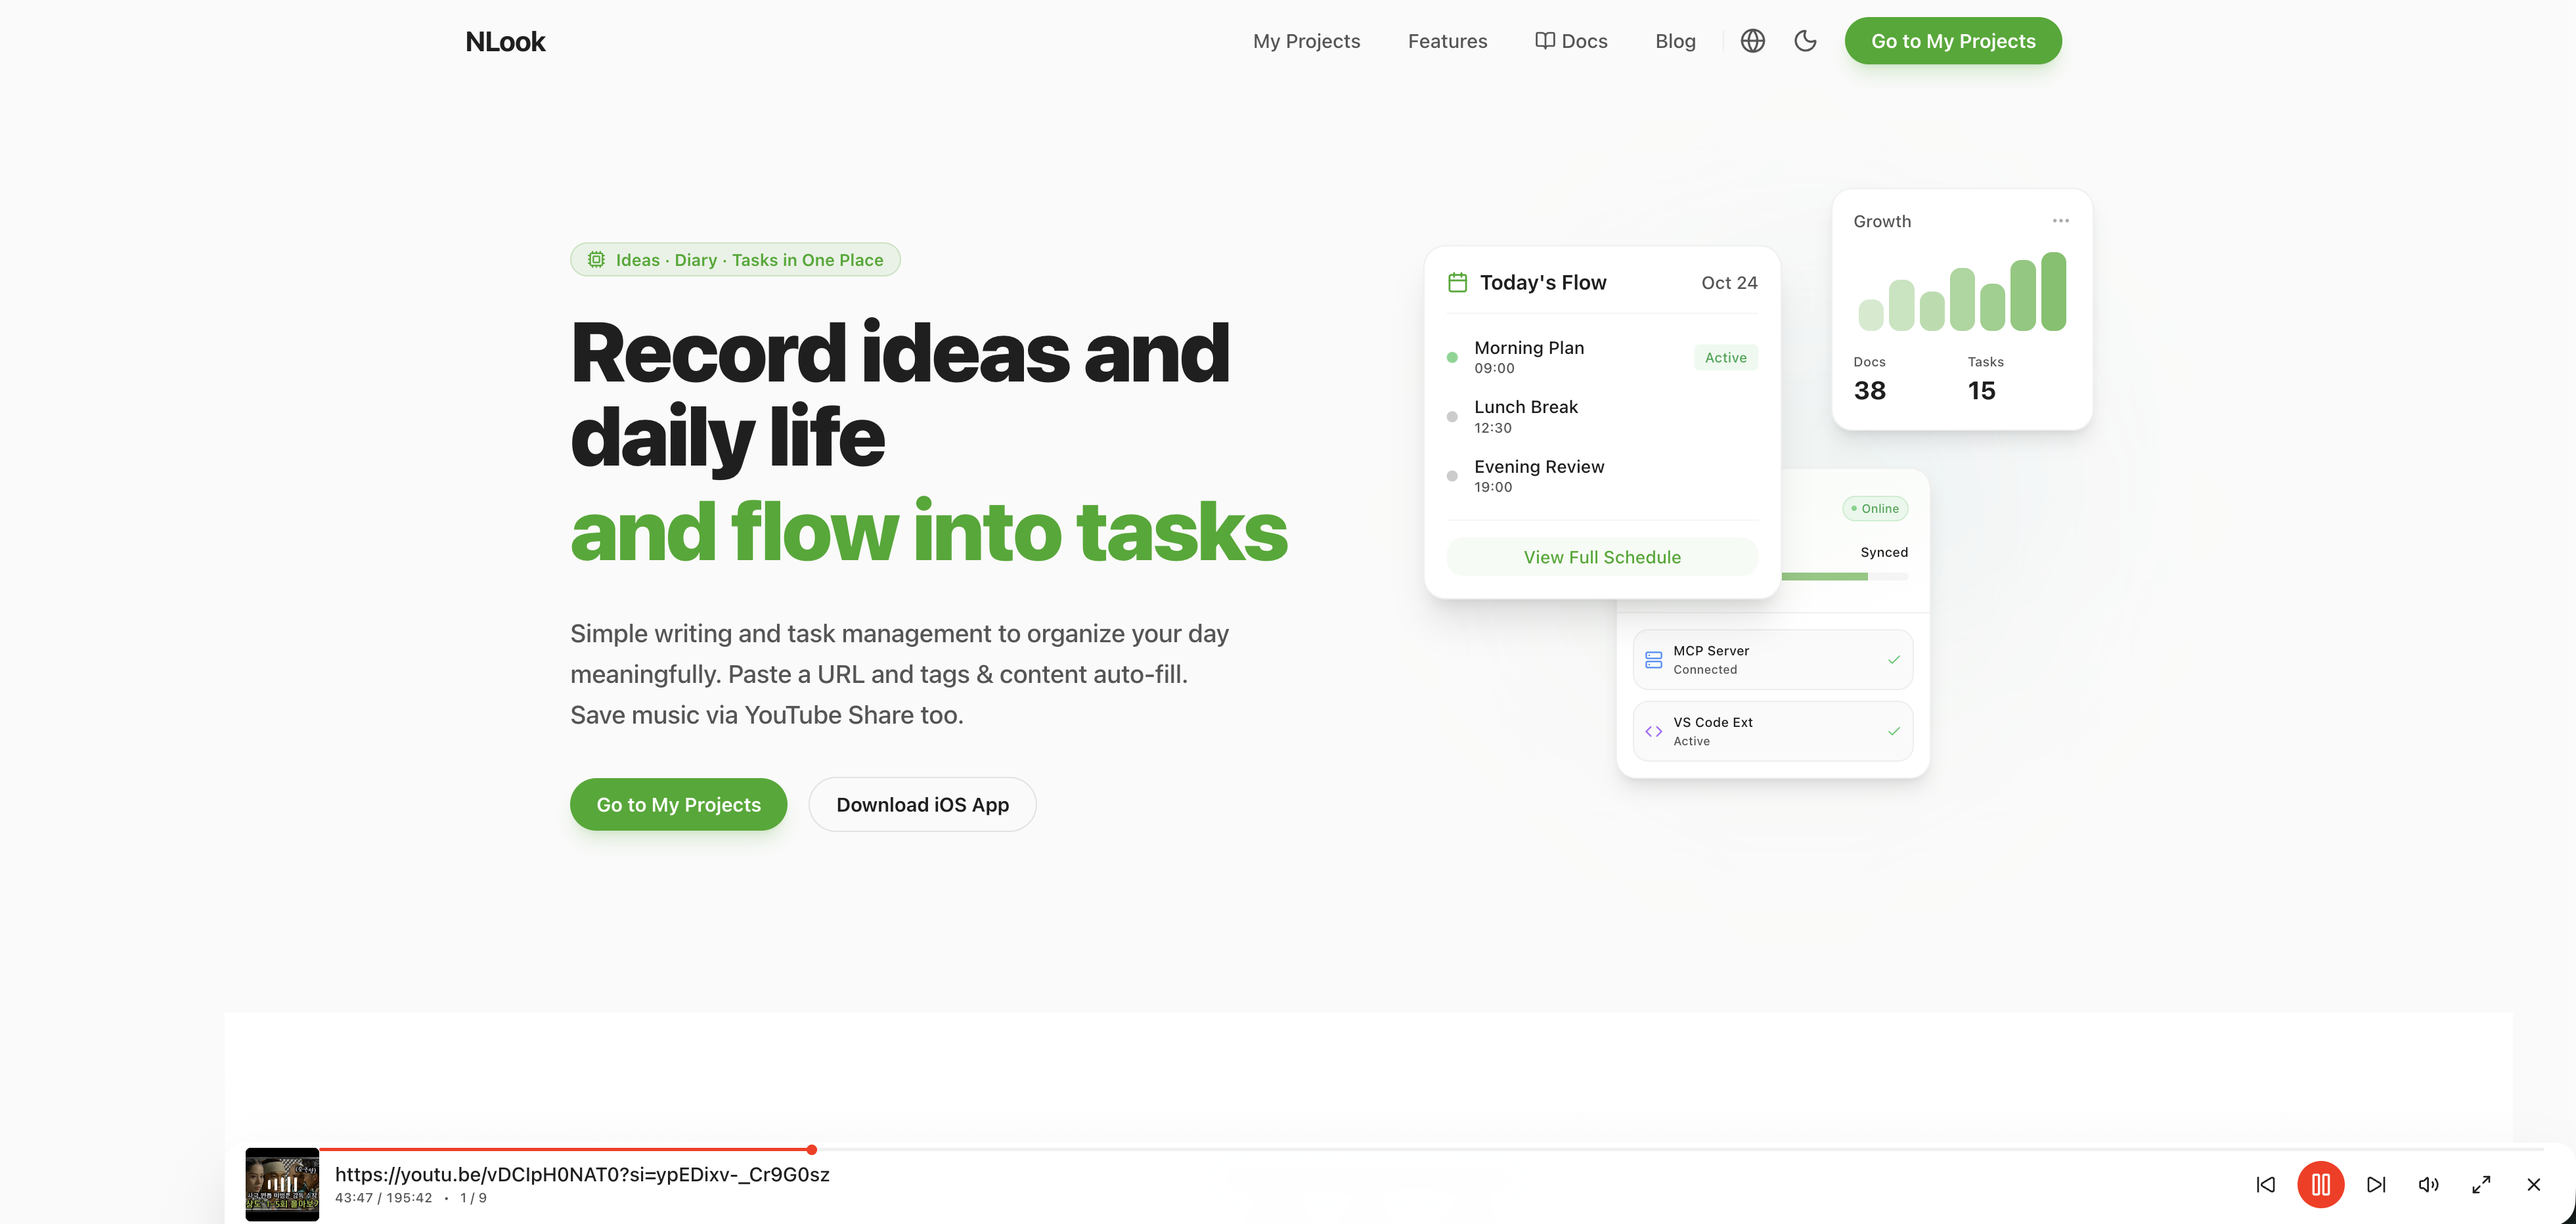The height and width of the screenshot is (1224, 2576).
Task: Select the Features nav item
Action: [x=1447, y=41]
